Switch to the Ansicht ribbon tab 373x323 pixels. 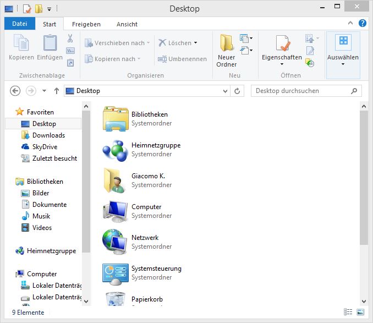[x=127, y=24]
